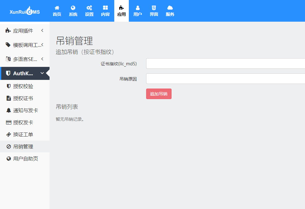This screenshot has width=305, height=209.
Task: Open 授权证书 in the sidebar
Action: pyautogui.click(x=23, y=98)
